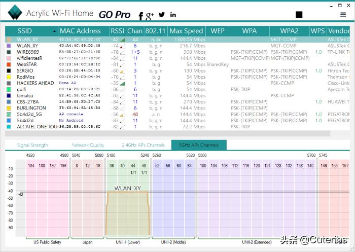Open the hamburger menu
The image size is (355, 252).
tap(343, 15)
